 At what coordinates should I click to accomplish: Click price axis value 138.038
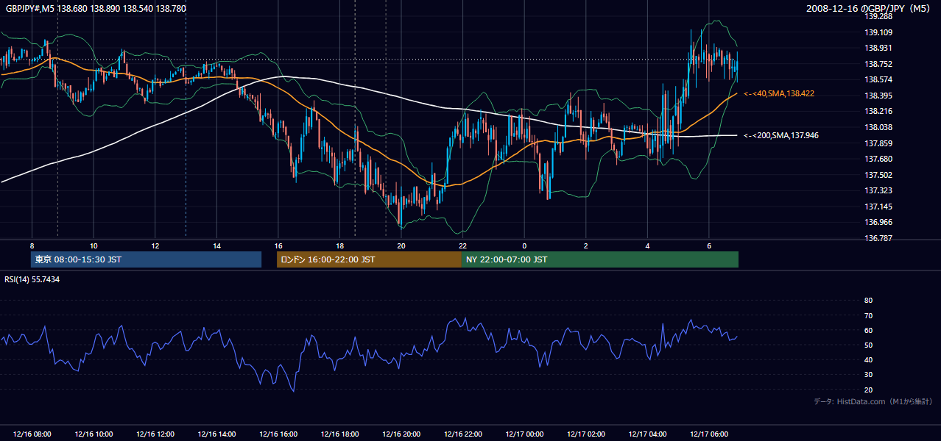878,127
